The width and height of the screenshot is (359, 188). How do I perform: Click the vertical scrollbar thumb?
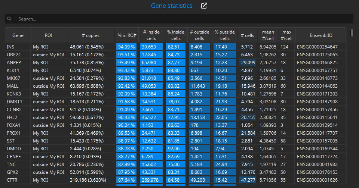(x=352, y=33)
